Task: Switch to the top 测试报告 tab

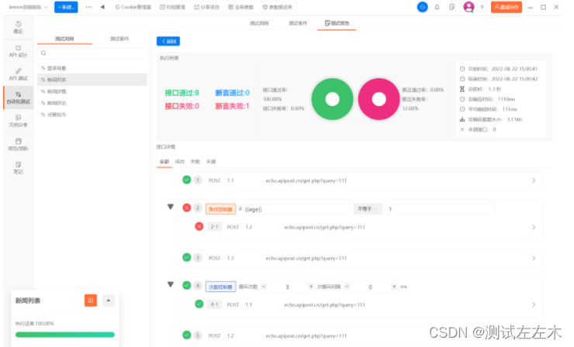Action: 337,23
